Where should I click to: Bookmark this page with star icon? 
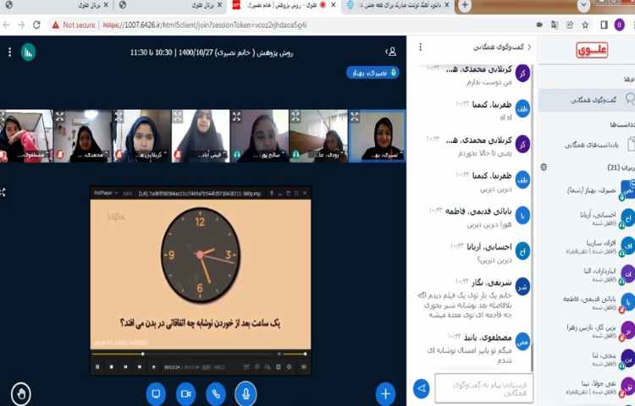coord(585,25)
